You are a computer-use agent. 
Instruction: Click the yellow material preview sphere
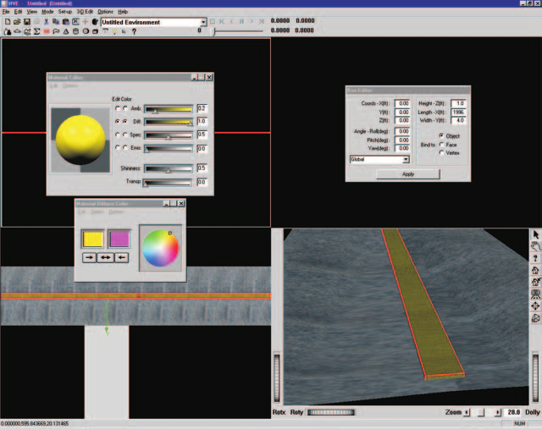coord(80,140)
